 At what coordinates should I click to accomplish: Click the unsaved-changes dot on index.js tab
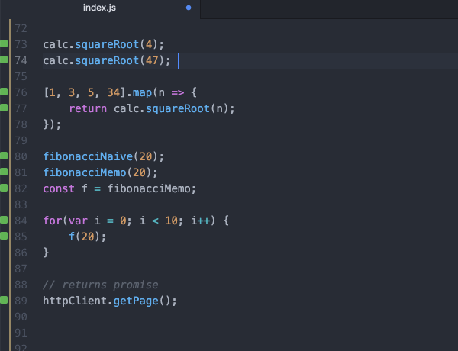click(x=189, y=8)
